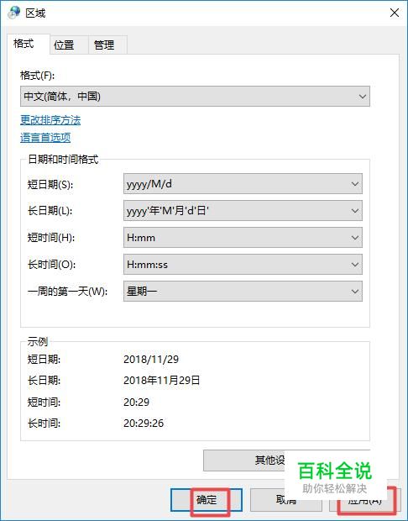Click the 长日期(L): label
The height and width of the screenshot is (521, 408).
click(x=50, y=211)
